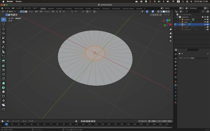Image resolution: width=210 pixels, height=131 pixels.
Task: Select the Add Cube tool
Action: coord(4,56)
